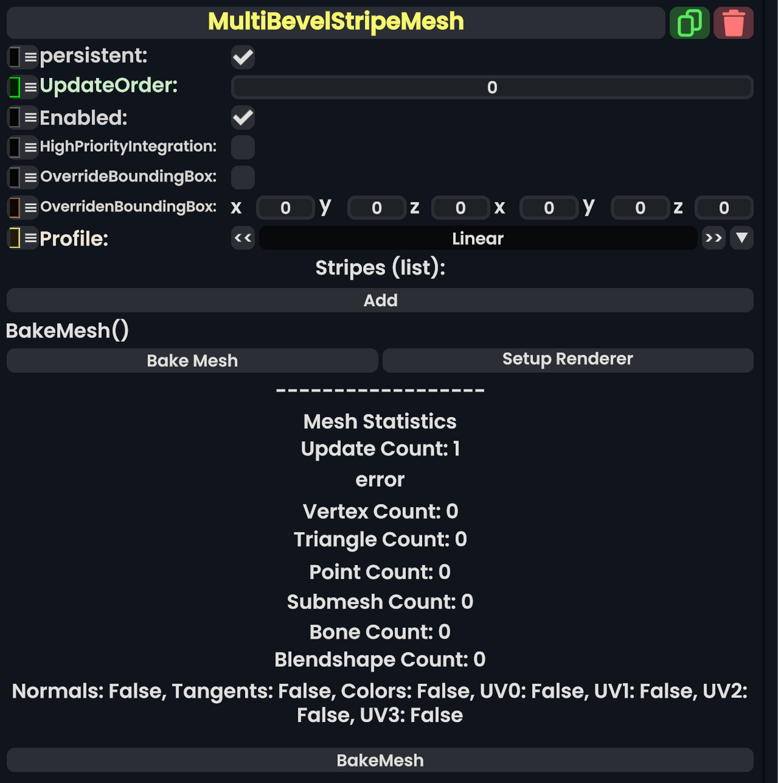Viewport: 778px width, 783px height.
Task: Click Setup Renderer
Action: coord(567,359)
